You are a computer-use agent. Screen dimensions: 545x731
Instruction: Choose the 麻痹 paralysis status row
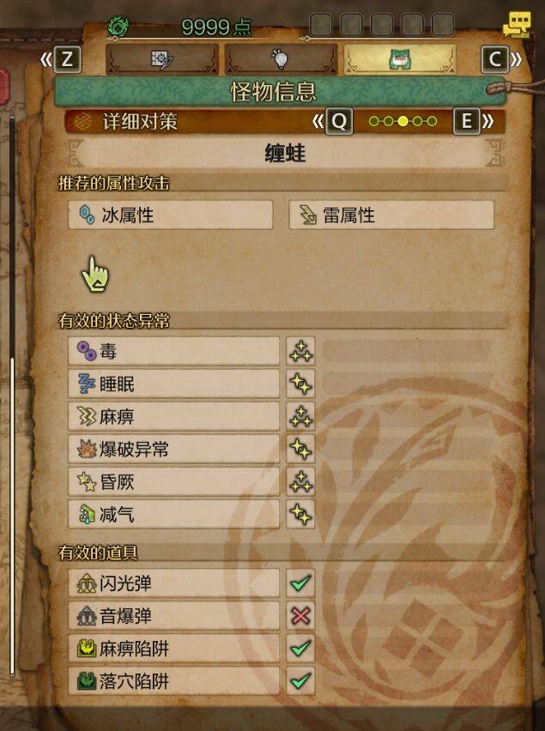(x=174, y=416)
